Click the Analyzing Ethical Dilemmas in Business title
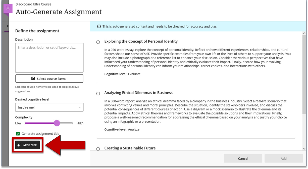This screenshot has height=169, width=308. [x=138, y=93]
